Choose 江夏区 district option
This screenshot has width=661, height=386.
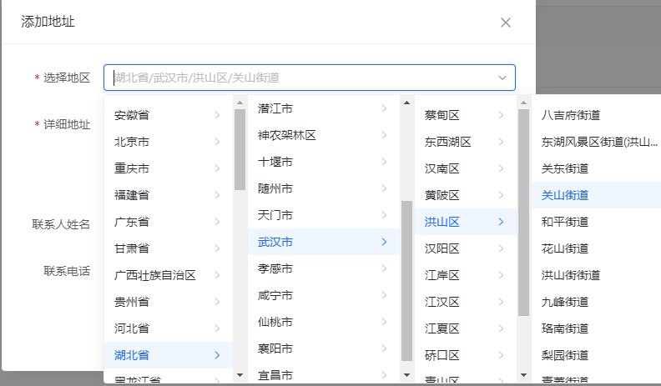(442, 328)
